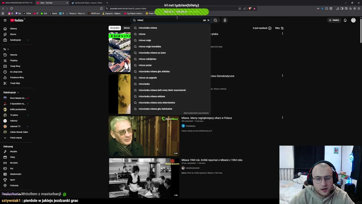Screen dimensions: 362x204
Task: Choose suggestion 'mława na sygnale'
Action: click(x=171, y=78)
